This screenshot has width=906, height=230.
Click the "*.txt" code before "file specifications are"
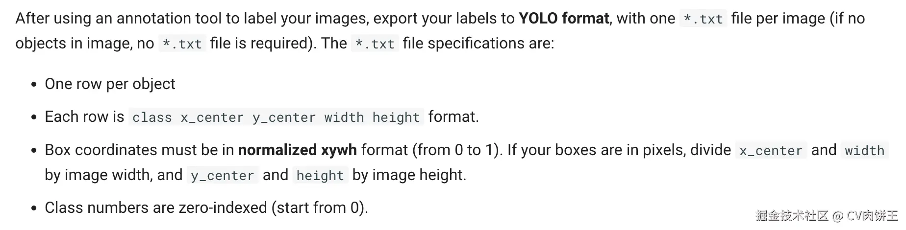pos(375,44)
